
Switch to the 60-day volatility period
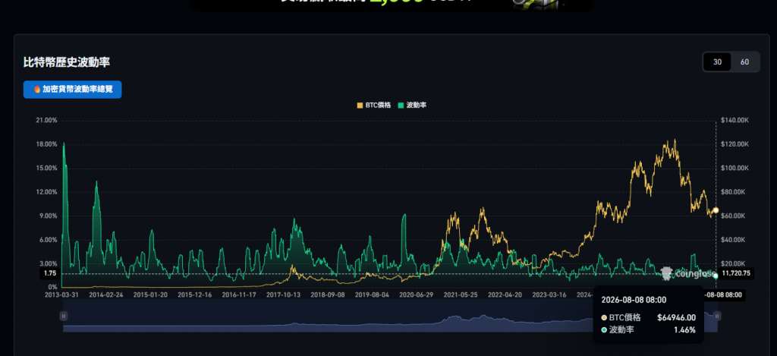(744, 62)
